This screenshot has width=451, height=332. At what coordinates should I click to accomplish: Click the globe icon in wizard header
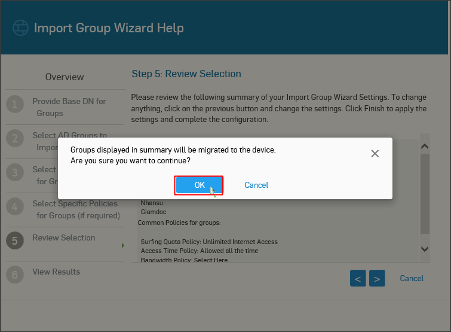click(21, 28)
